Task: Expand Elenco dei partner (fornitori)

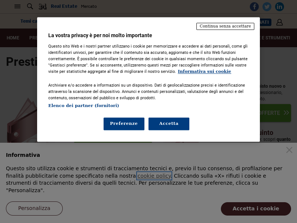Action: click(x=84, y=106)
